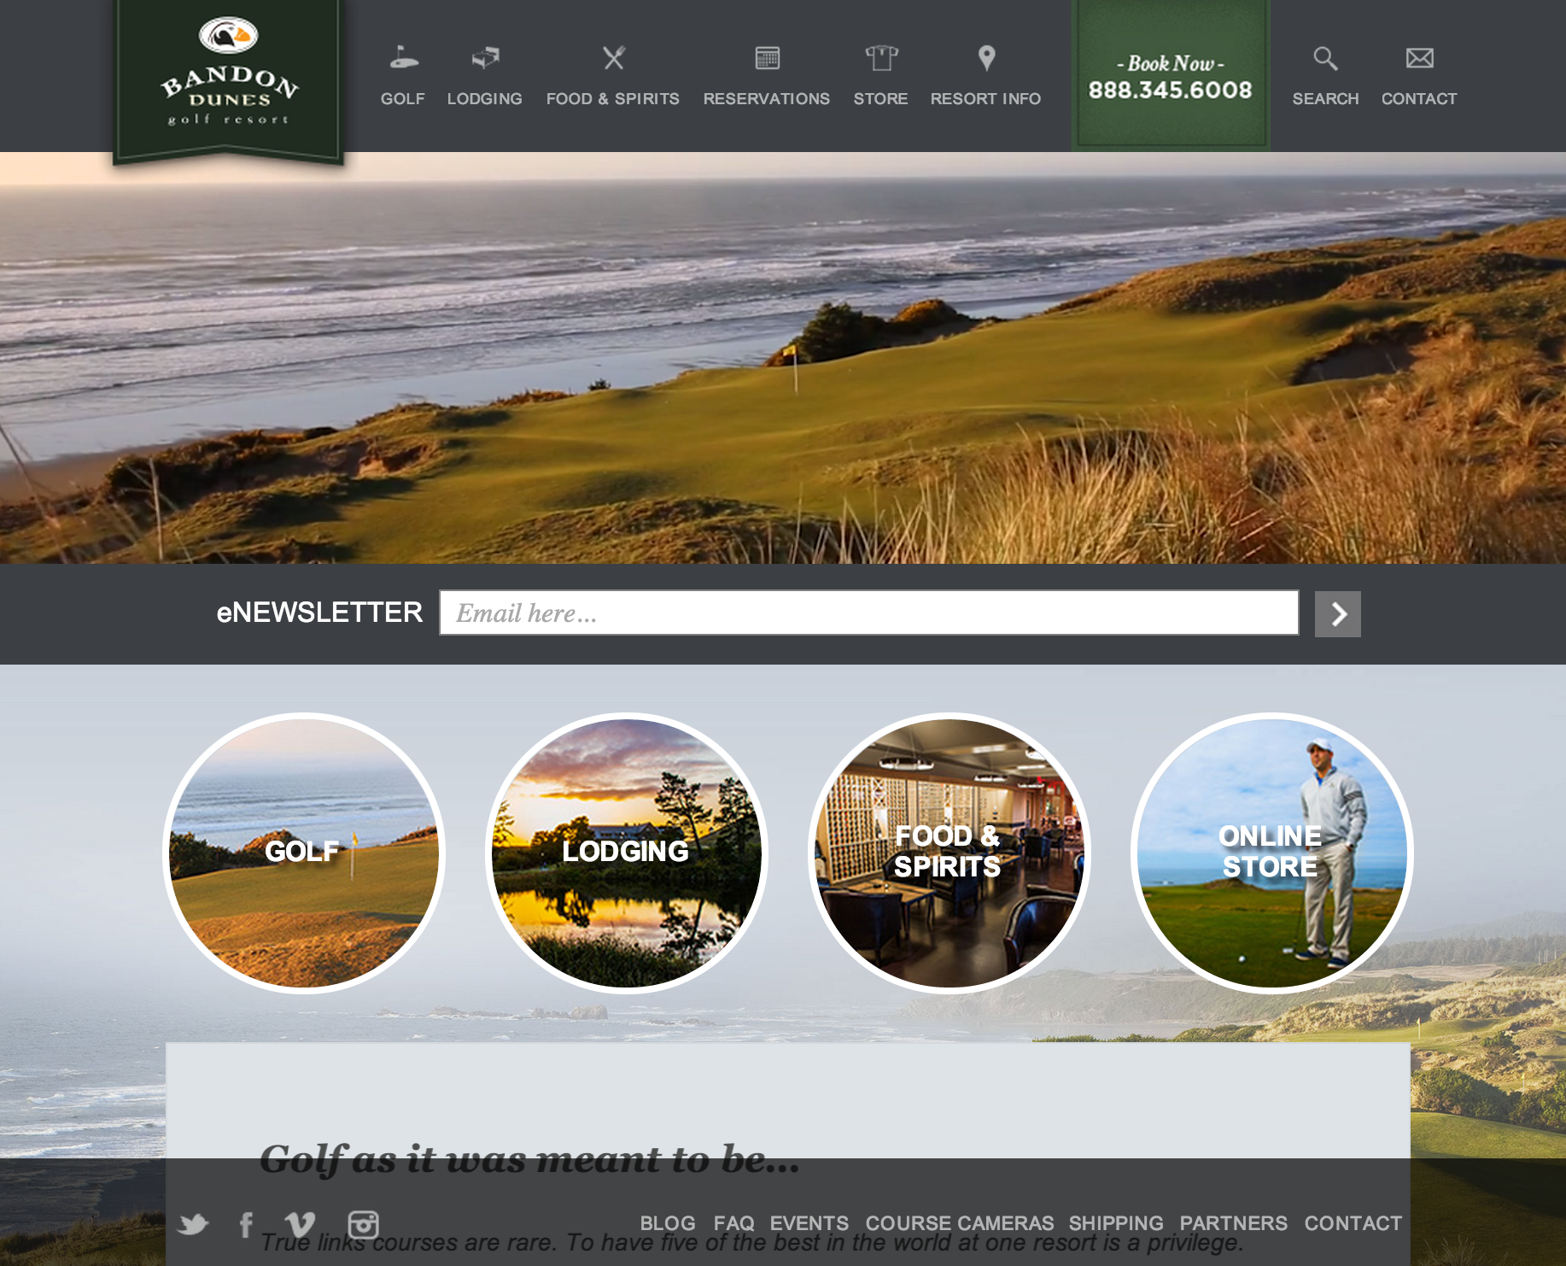Open the FOOD & SPIRITS circular tile

coord(950,853)
